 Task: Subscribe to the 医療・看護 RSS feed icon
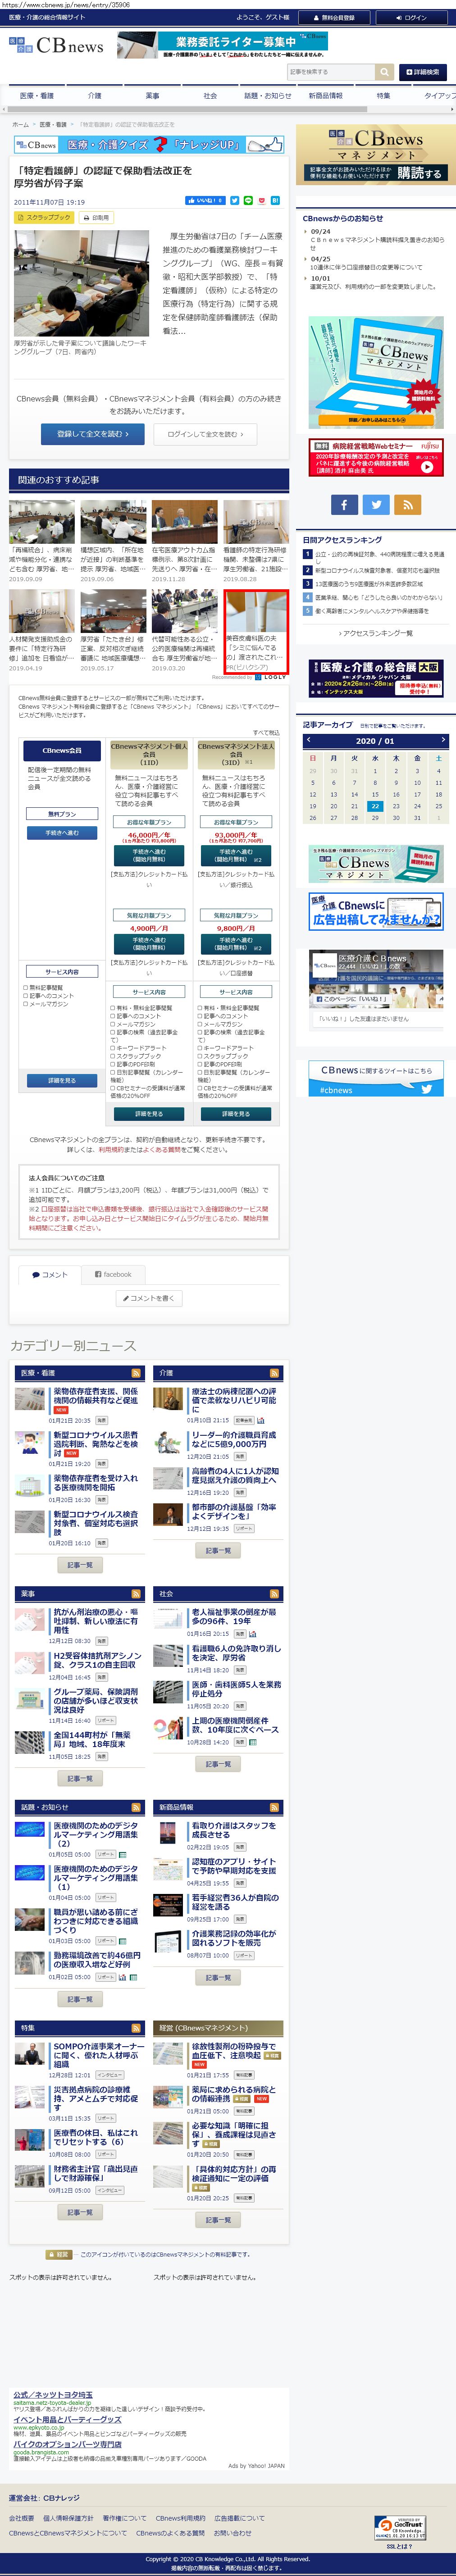pos(136,1373)
